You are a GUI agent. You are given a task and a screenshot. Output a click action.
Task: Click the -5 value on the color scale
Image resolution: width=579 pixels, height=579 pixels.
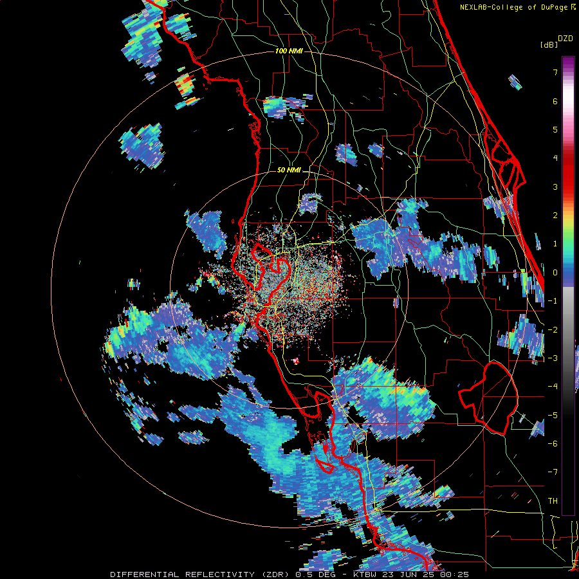click(553, 416)
